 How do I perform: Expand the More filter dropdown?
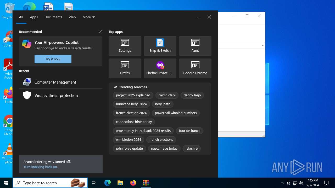[89, 17]
